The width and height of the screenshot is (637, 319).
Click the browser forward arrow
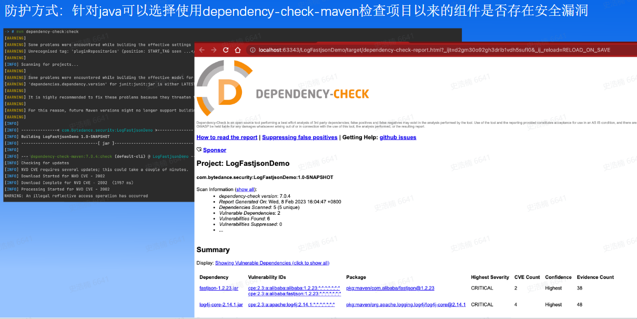point(214,50)
